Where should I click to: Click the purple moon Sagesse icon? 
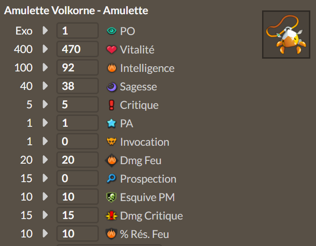pos(112,87)
